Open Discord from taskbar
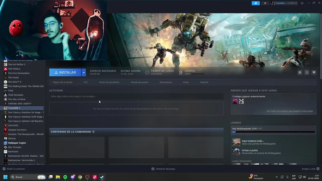Image resolution: width=322 pixels, height=181 pixels. coord(73,177)
